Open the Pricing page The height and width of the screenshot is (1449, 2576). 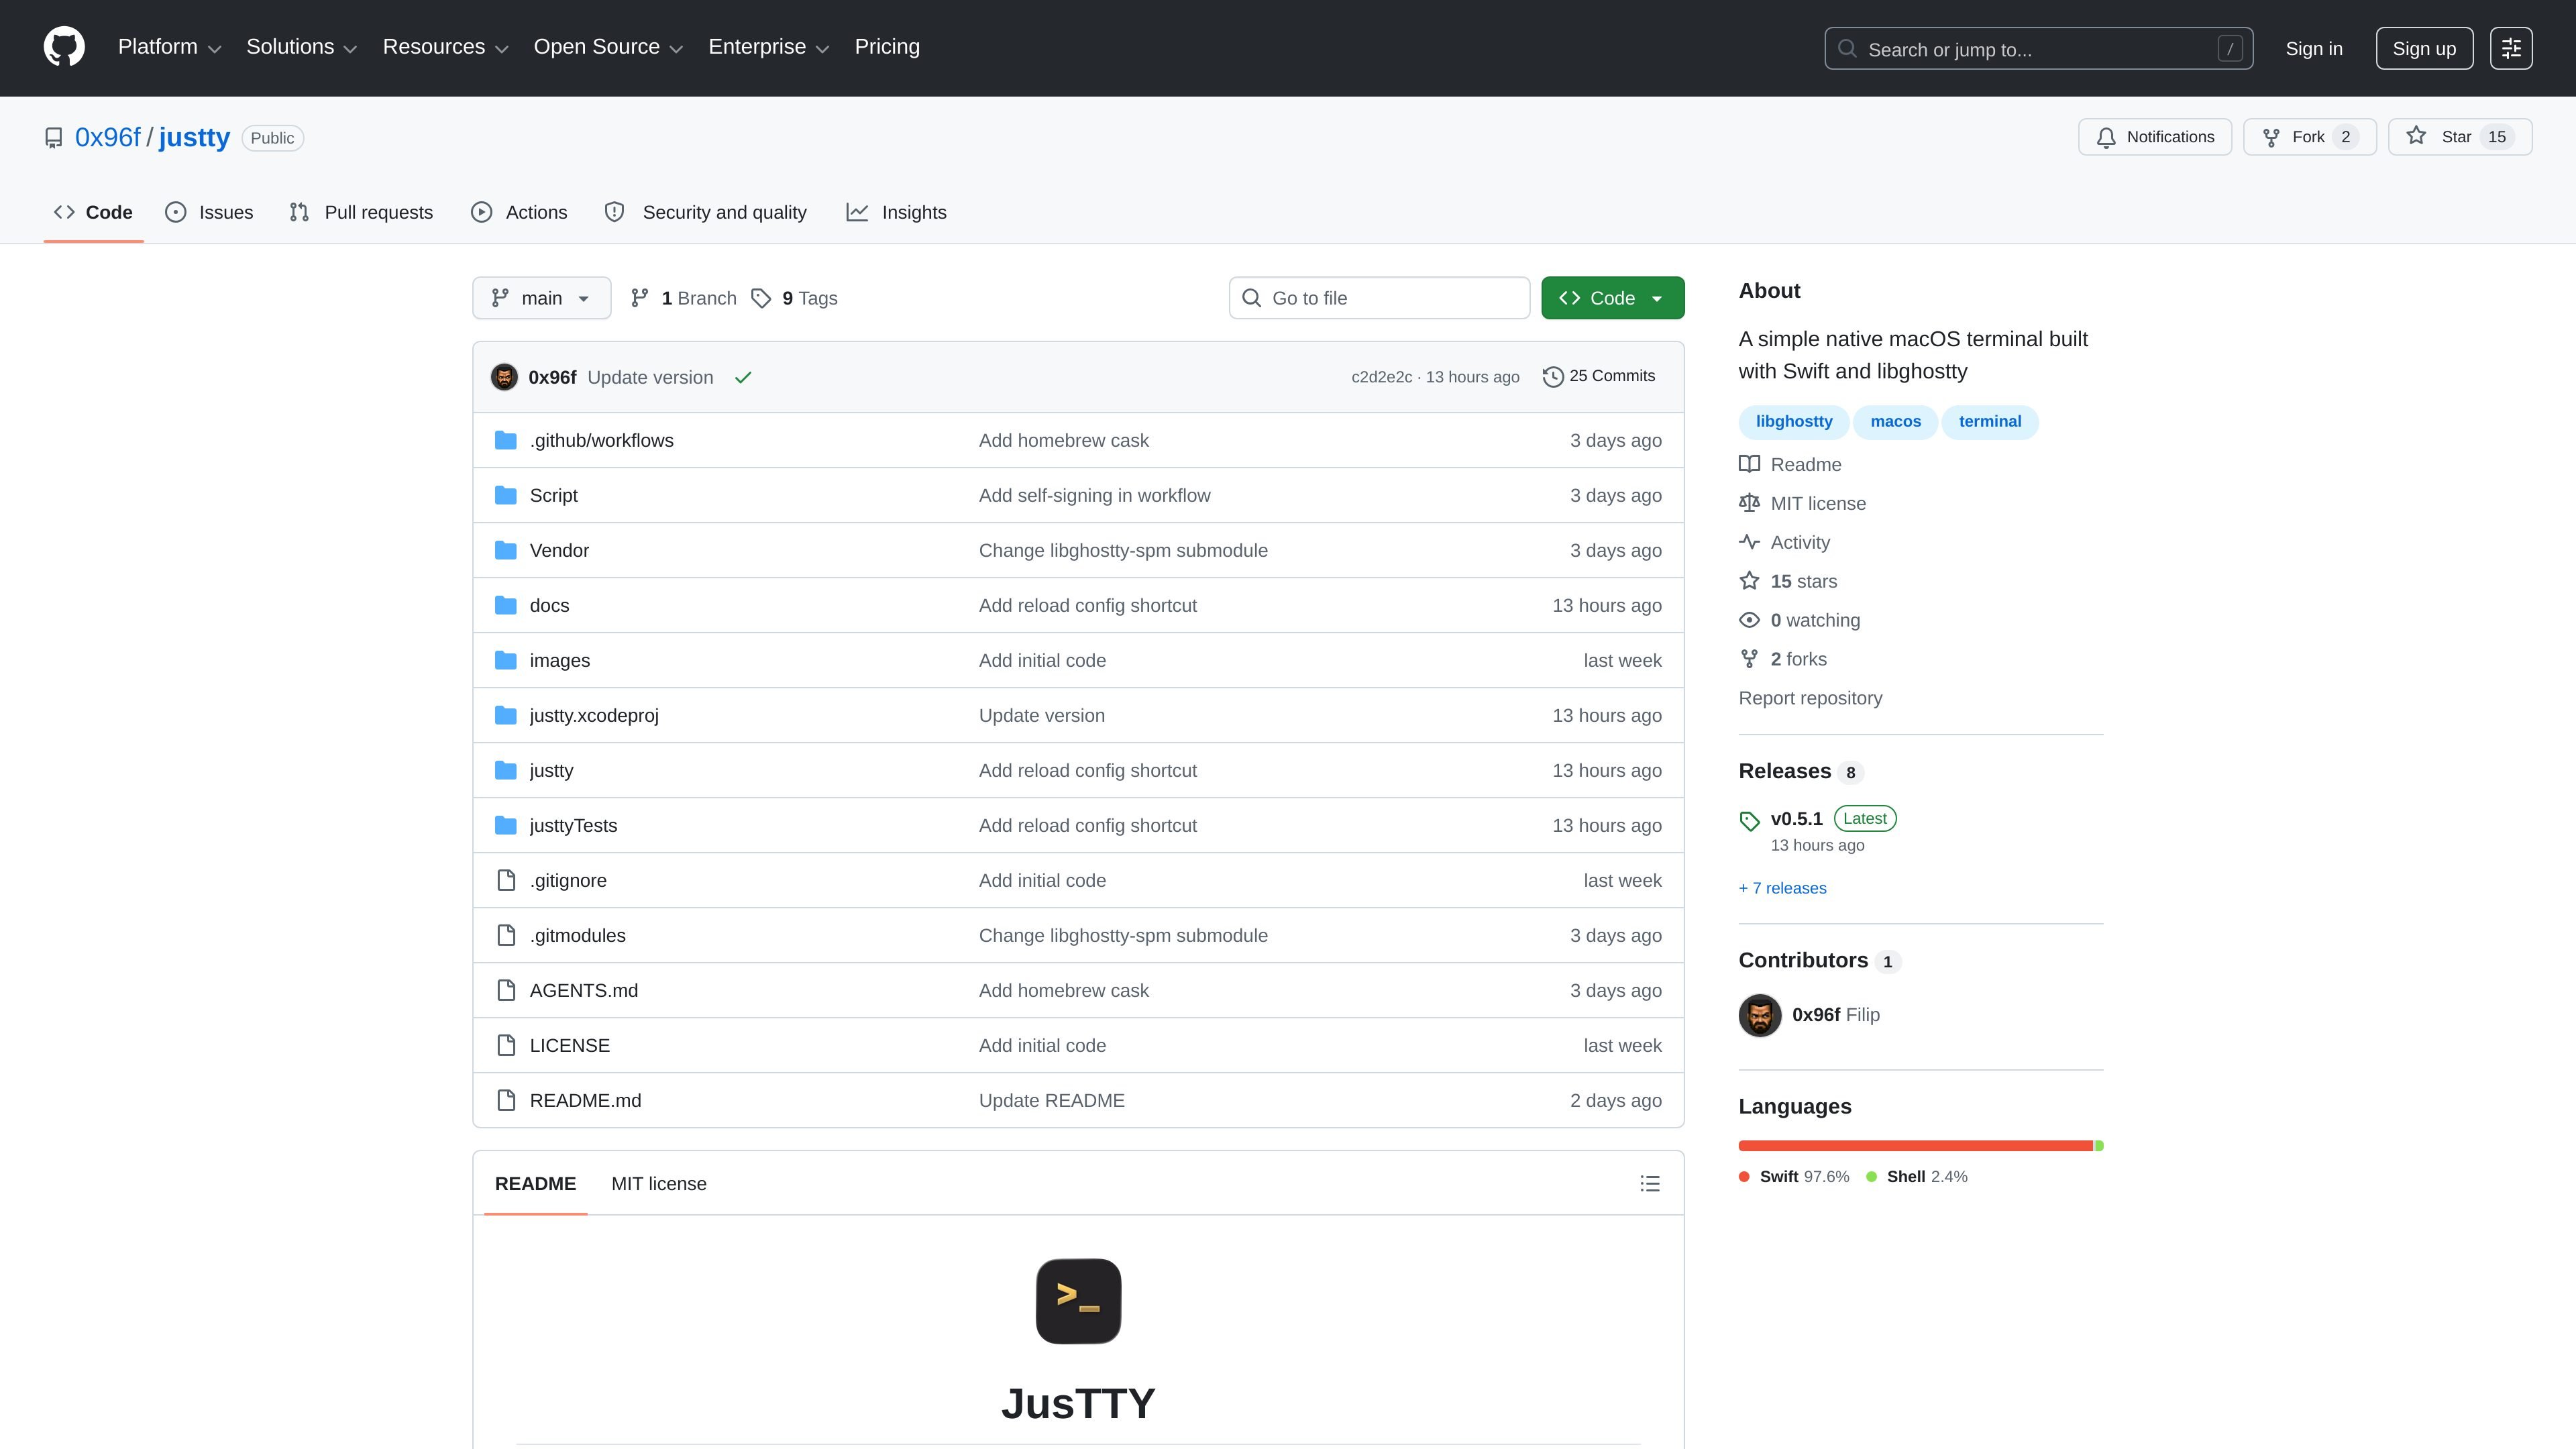[x=887, y=47]
